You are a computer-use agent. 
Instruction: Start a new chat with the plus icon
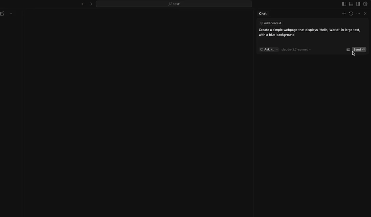pyautogui.click(x=344, y=14)
